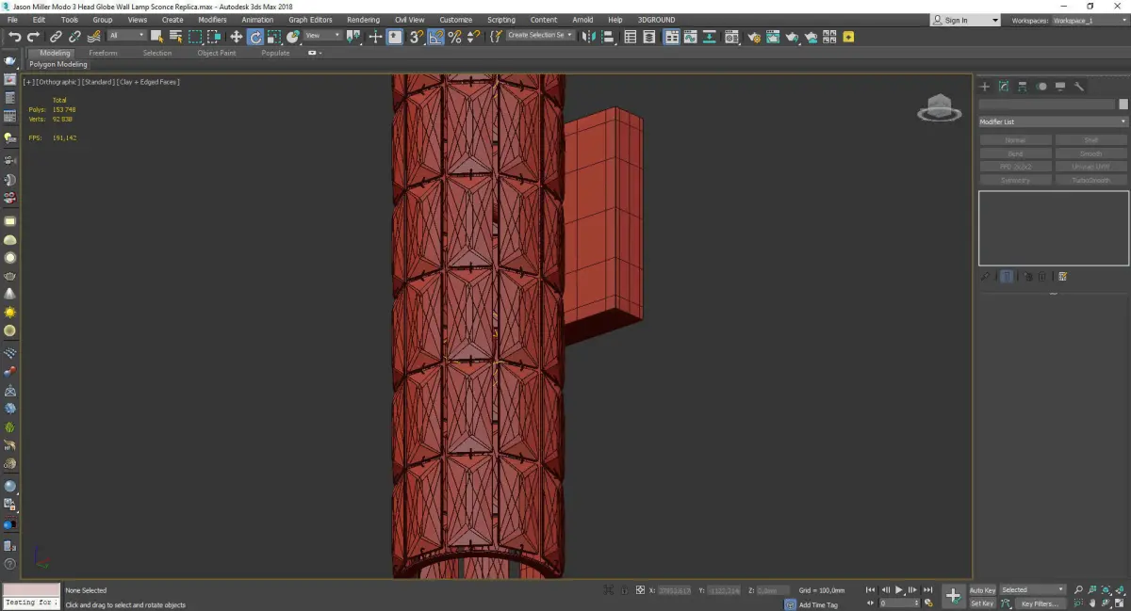Image resolution: width=1131 pixels, height=611 pixels.
Task: Click the Render Production teapot
Action: point(793,37)
